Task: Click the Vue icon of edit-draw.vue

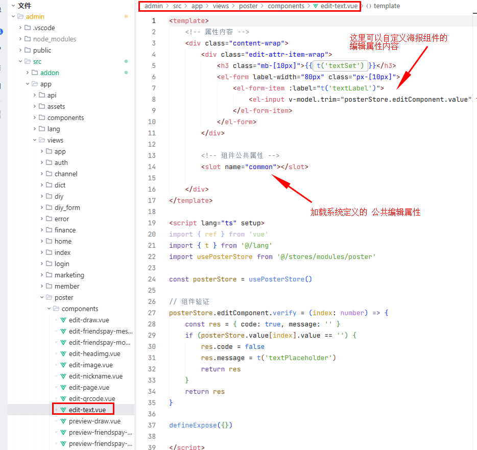Action: 63,320
